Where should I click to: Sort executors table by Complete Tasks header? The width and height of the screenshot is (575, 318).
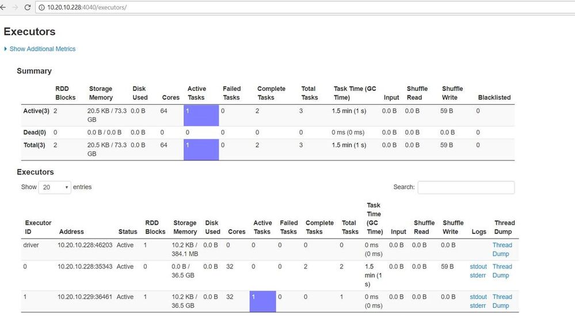[319, 227]
